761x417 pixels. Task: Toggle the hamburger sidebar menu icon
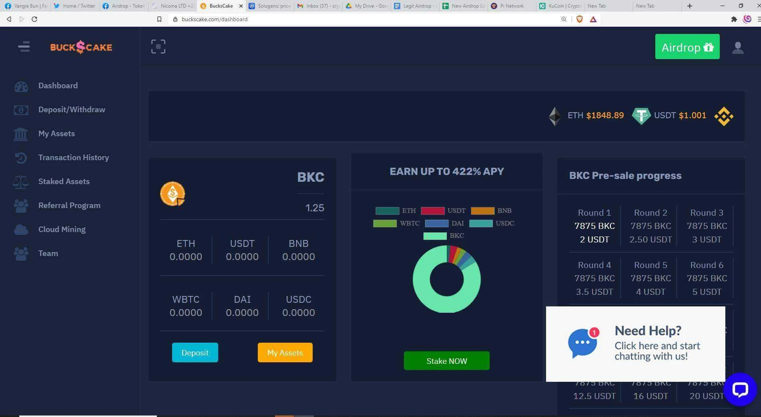24,47
